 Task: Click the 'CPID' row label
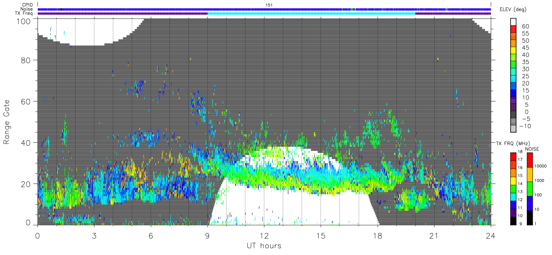(x=27, y=5)
